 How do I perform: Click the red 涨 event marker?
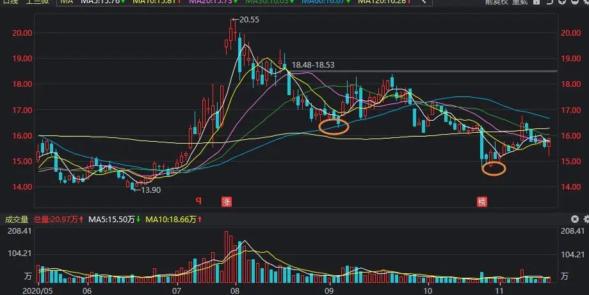[227, 202]
